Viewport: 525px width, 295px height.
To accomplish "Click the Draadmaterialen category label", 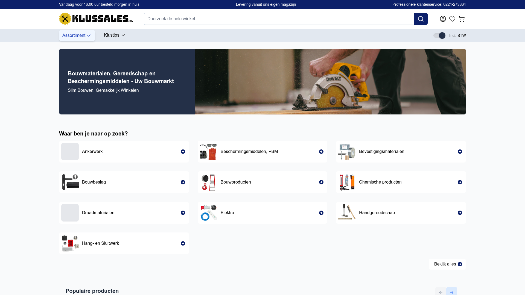I will tap(98, 213).
